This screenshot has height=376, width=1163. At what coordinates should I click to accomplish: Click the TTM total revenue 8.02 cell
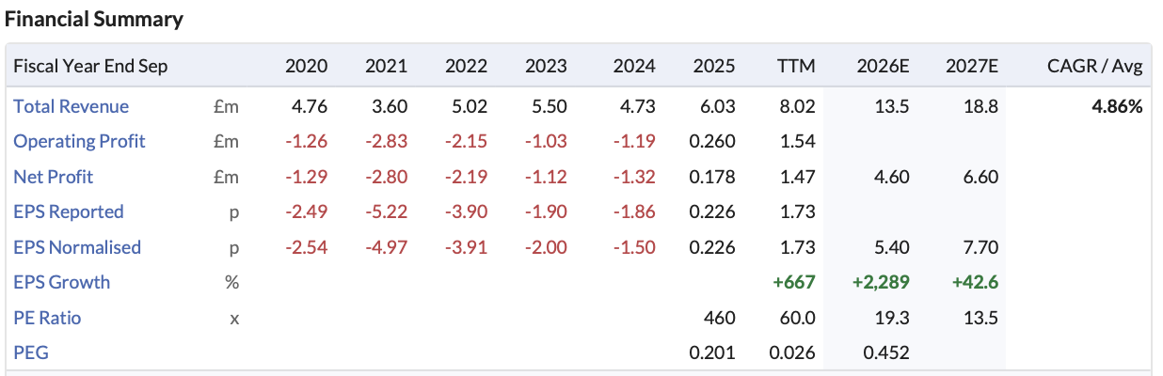tap(798, 106)
